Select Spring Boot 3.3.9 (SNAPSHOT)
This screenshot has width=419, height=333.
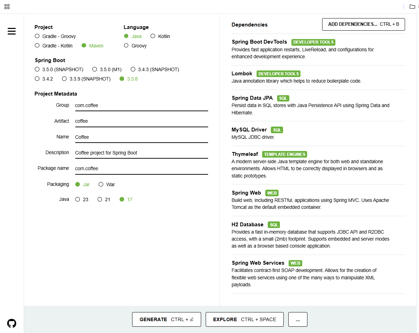pos(86,79)
